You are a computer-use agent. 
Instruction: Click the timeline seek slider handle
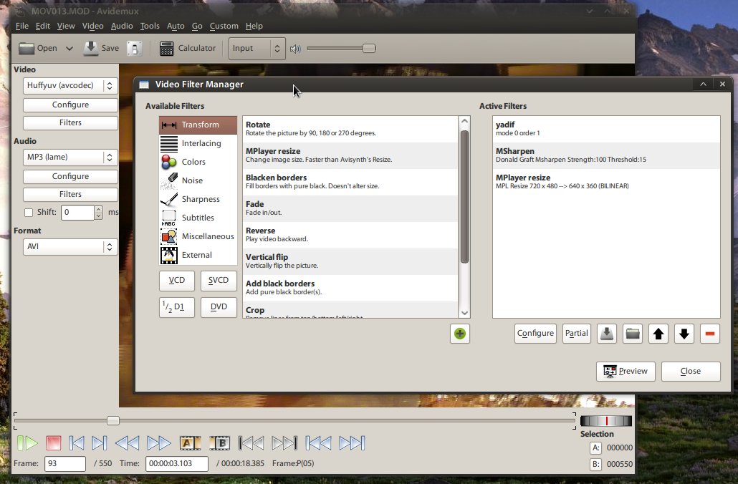[x=113, y=420]
